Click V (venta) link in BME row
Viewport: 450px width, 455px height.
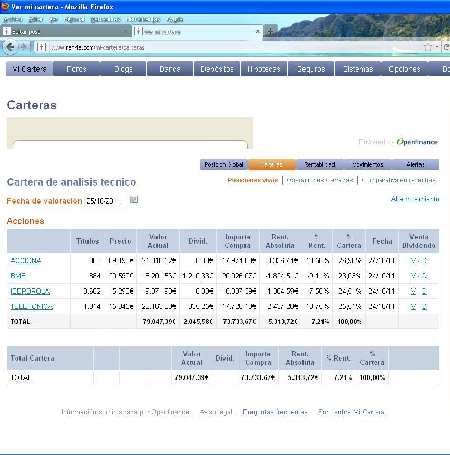(x=413, y=276)
